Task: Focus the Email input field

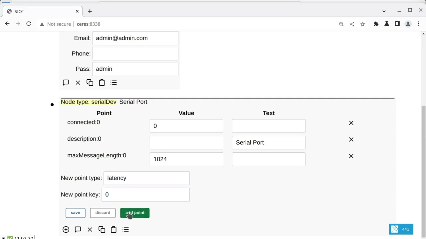Action: click(135, 38)
